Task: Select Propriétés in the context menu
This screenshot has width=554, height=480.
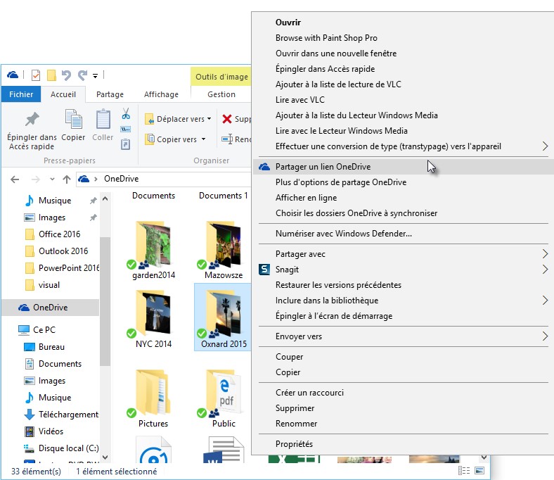Action: click(294, 444)
